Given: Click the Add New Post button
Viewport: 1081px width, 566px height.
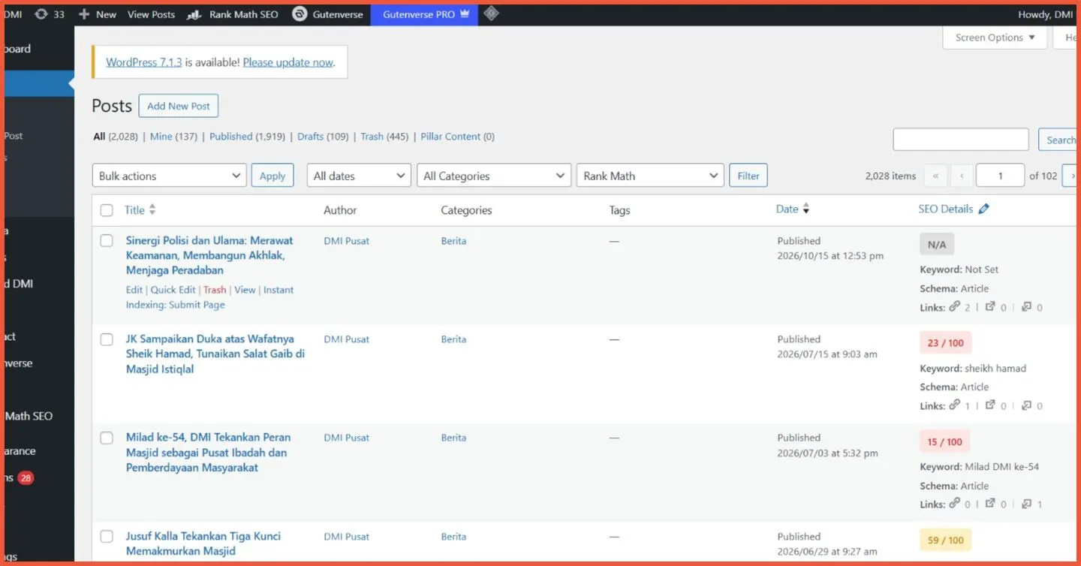Looking at the screenshot, I should pos(179,106).
